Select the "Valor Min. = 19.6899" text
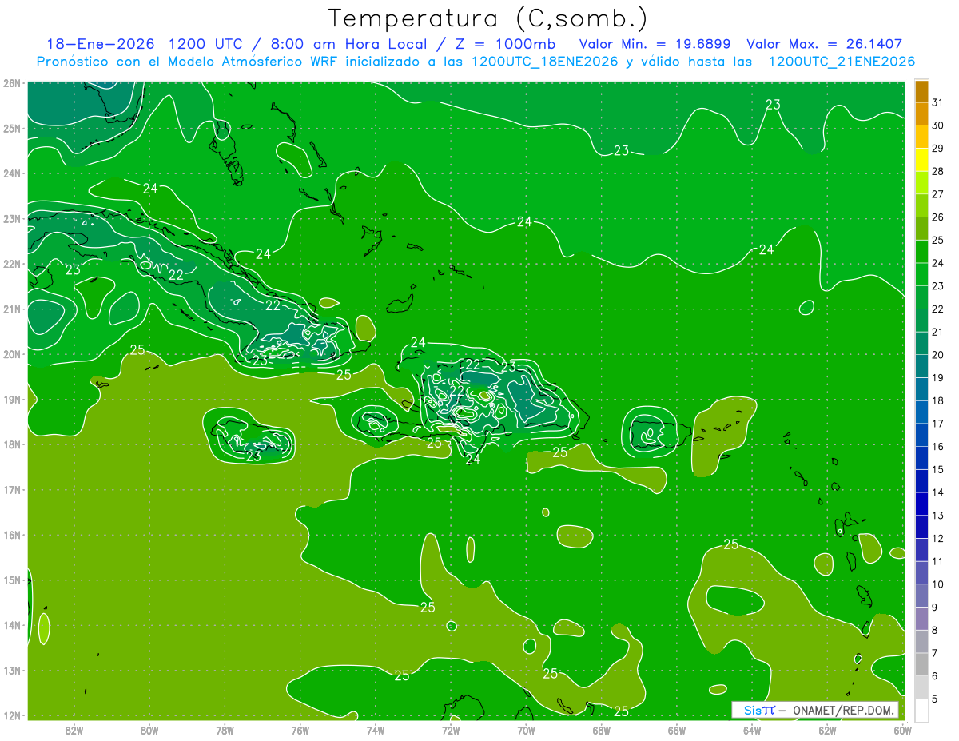The height and width of the screenshot is (741, 959). [655, 44]
